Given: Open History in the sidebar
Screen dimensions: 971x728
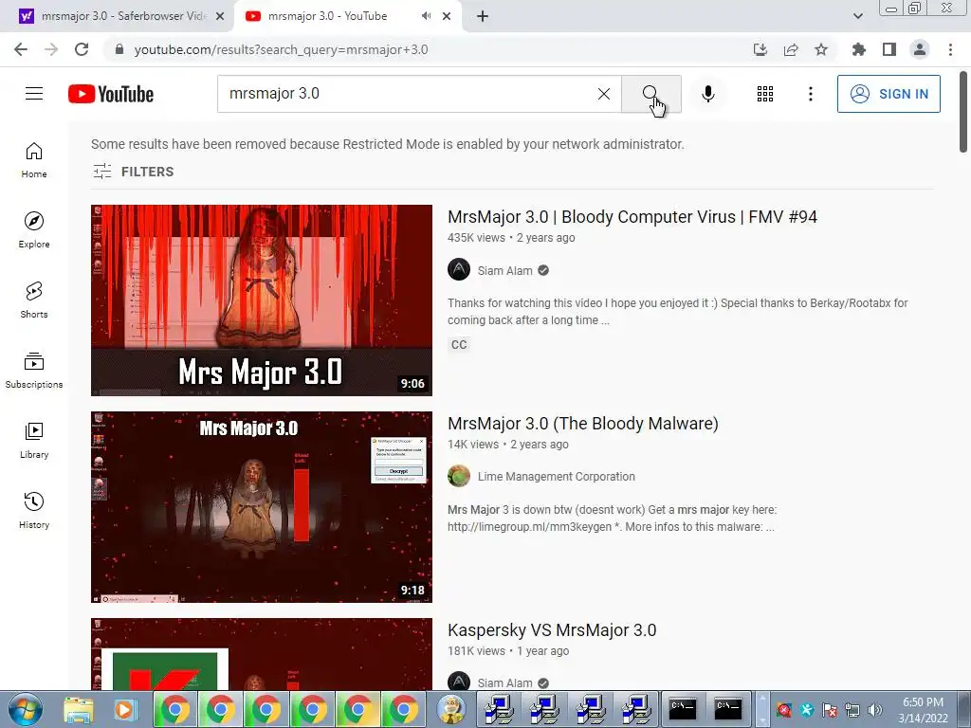Looking at the screenshot, I should (34, 510).
